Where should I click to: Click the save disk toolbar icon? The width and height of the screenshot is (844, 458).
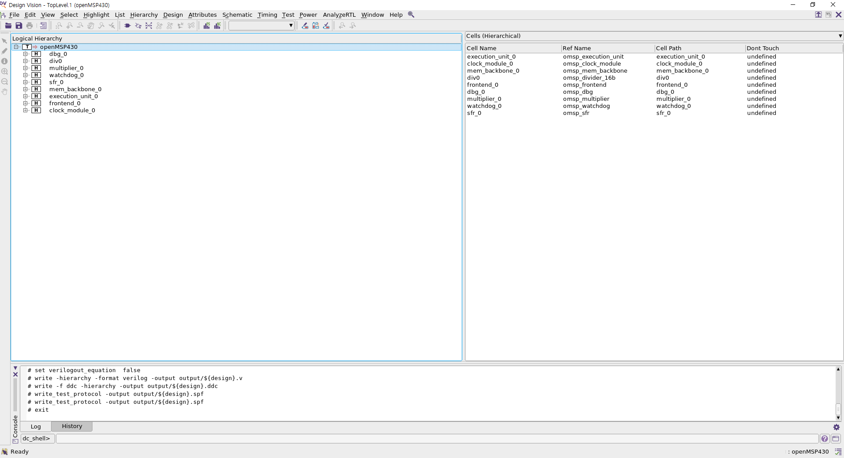[x=19, y=26]
